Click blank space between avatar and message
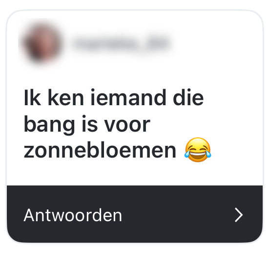 (134, 76)
